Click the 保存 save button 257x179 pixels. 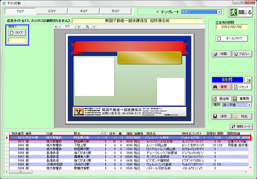tap(222, 116)
